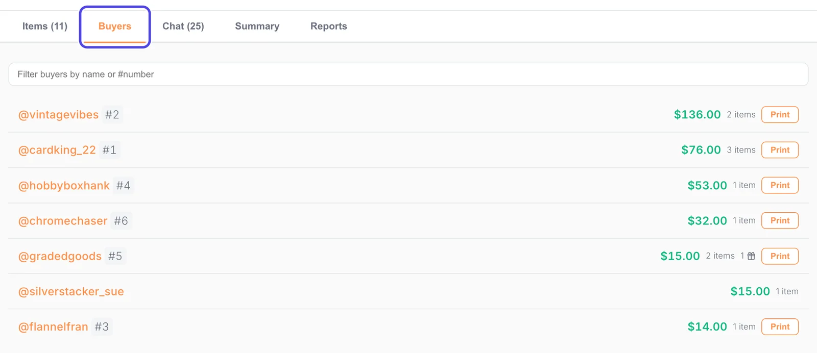Click buyer number badge #3
This screenshot has width=817, height=353.
pos(102,326)
